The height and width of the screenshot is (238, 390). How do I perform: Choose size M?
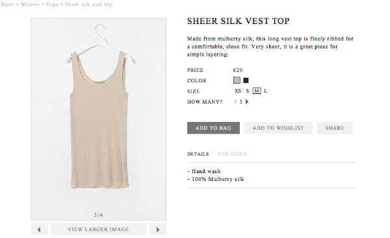257,91
